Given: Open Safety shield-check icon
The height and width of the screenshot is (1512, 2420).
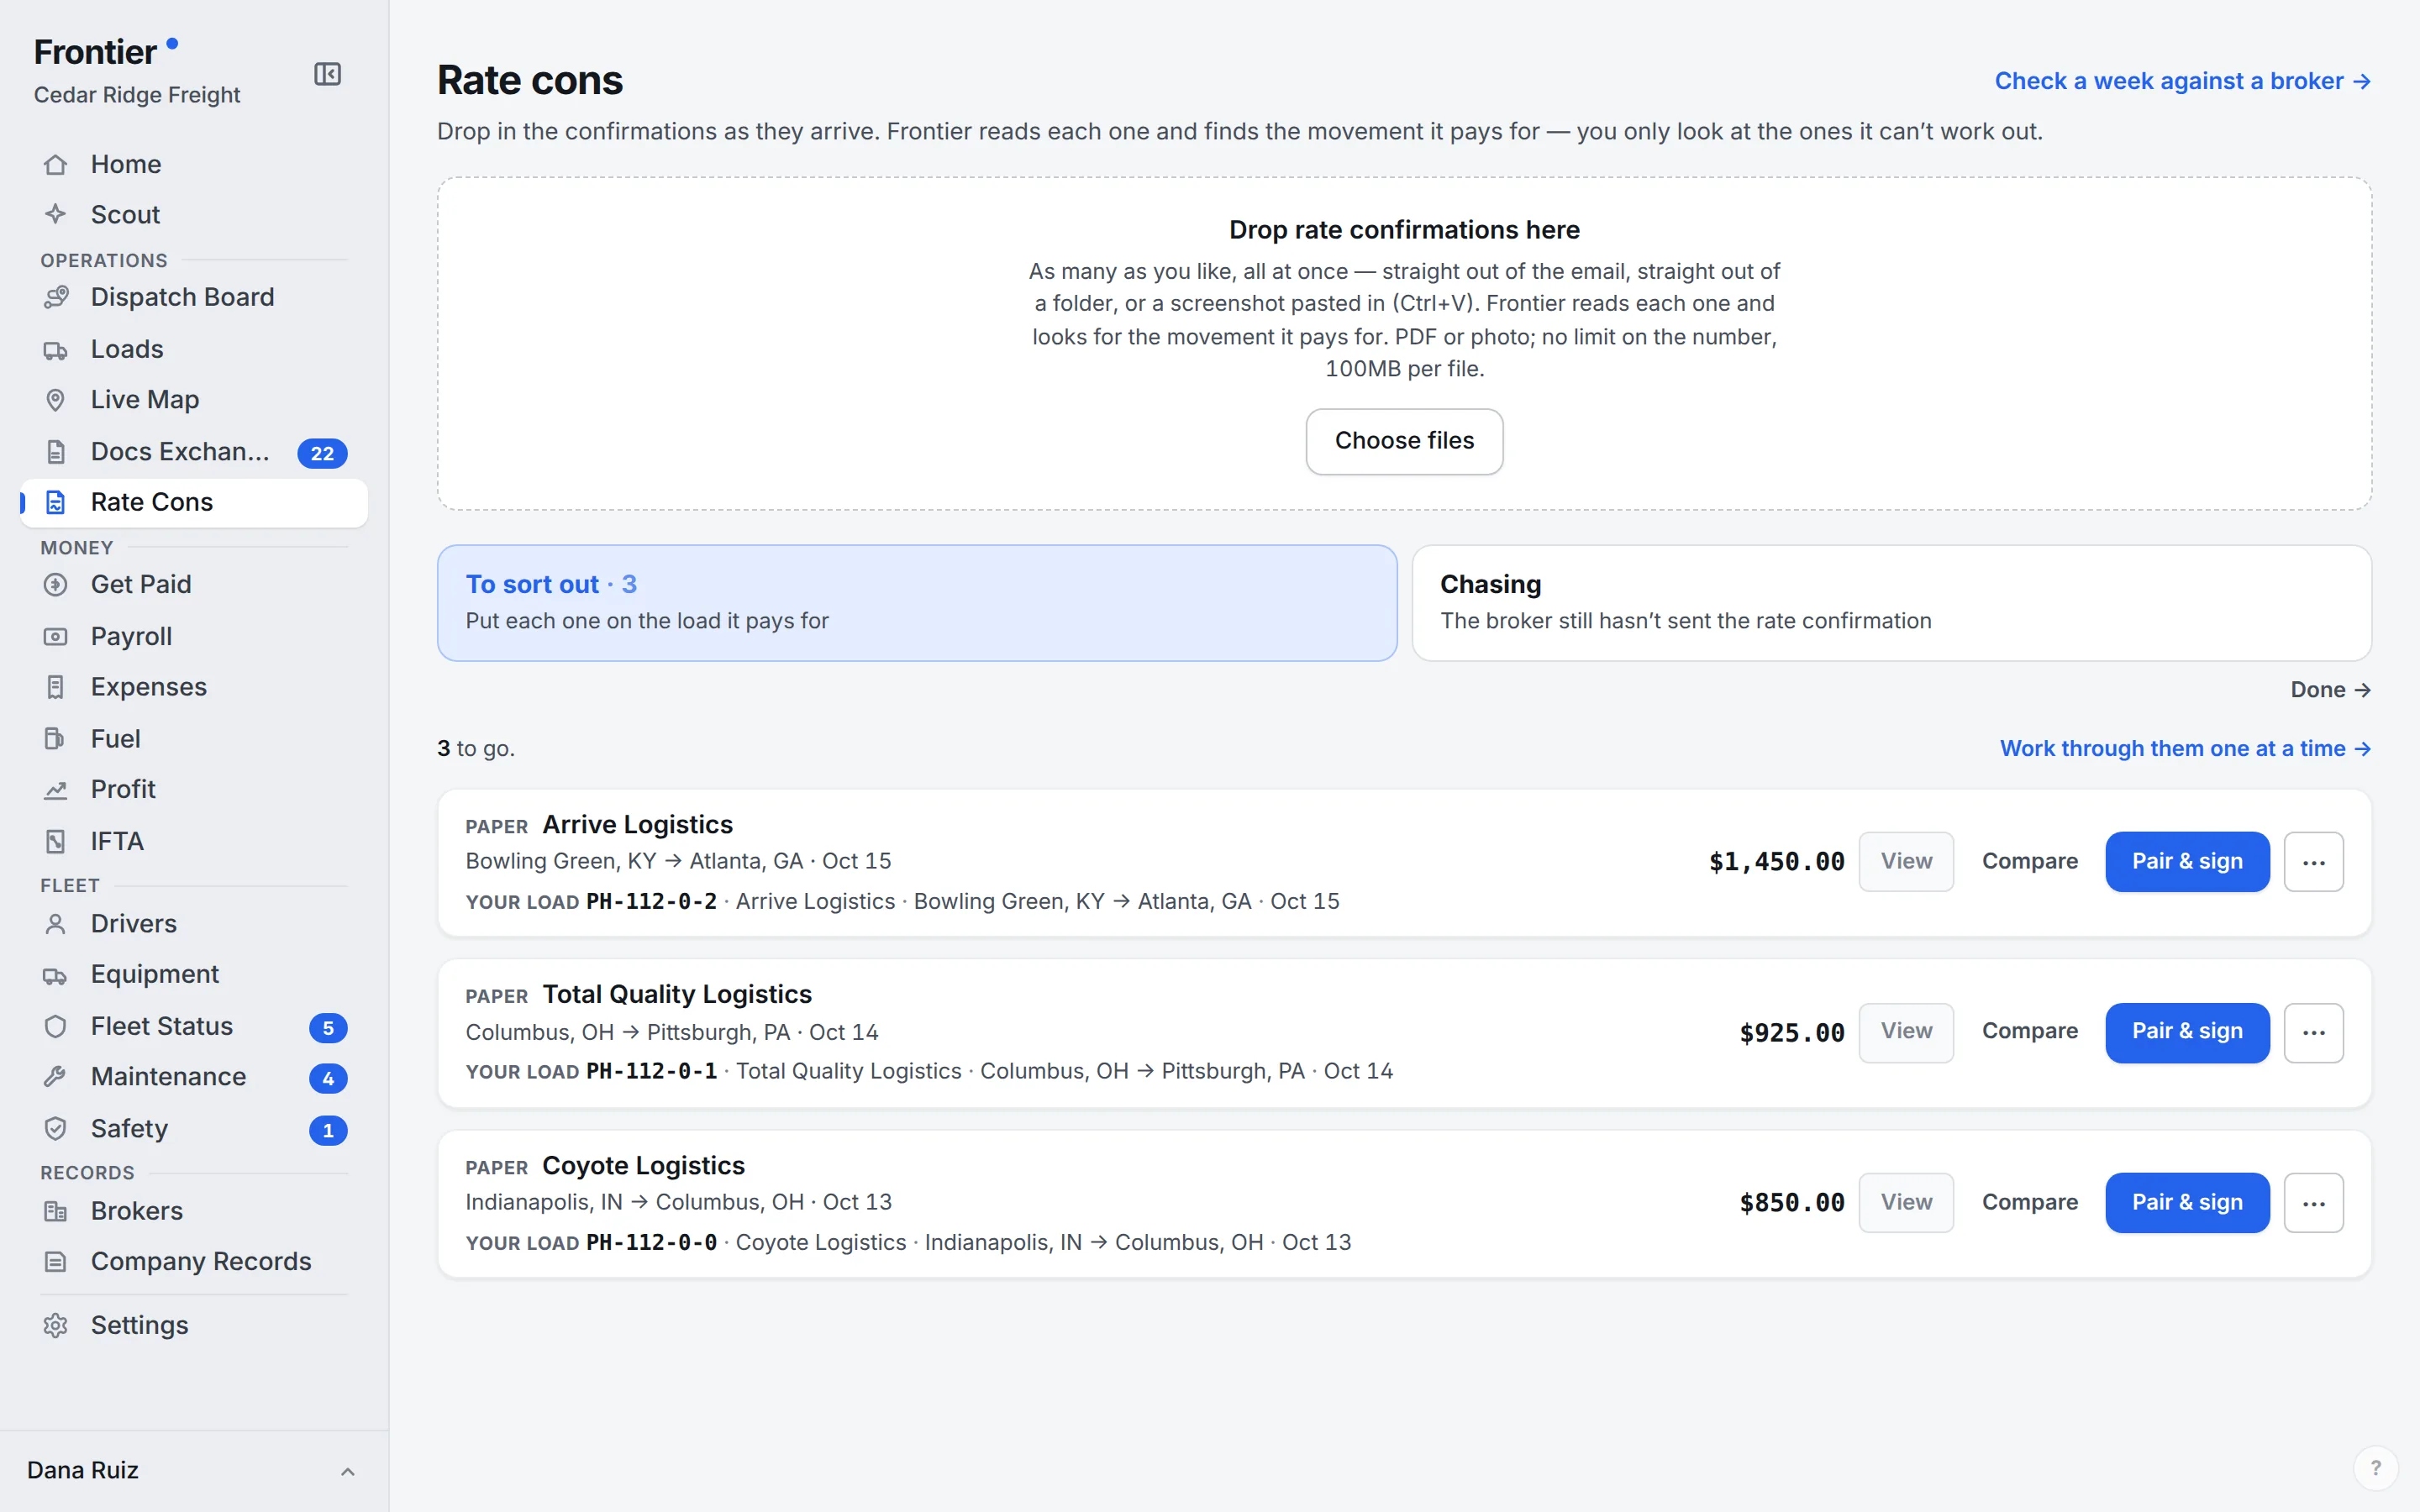Looking at the screenshot, I should click(56, 1128).
